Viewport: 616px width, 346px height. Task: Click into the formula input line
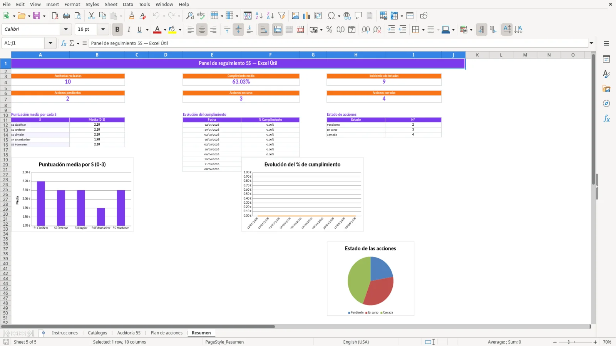coord(338,43)
